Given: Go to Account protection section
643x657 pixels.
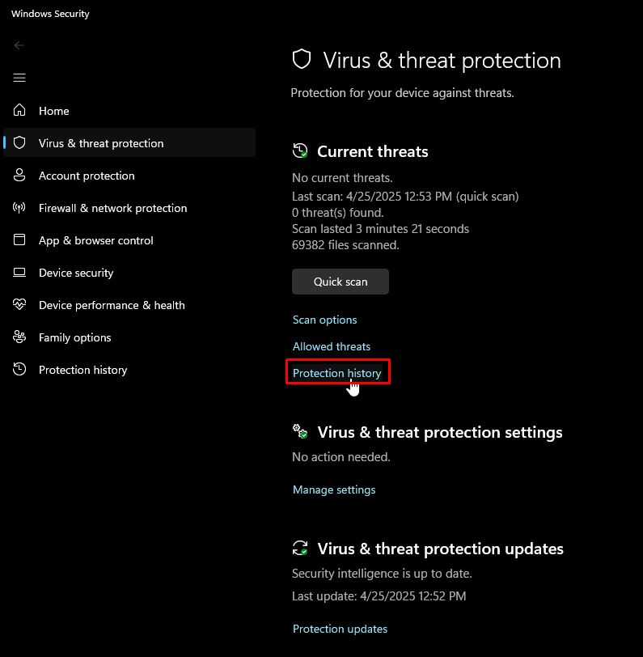Looking at the screenshot, I should pyautogui.click(x=87, y=176).
